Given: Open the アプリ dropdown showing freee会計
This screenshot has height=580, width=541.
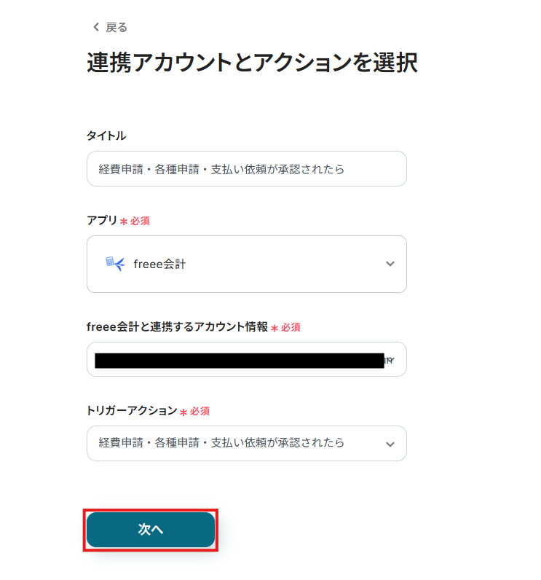Looking at the screenshot, I should (246, 264).
